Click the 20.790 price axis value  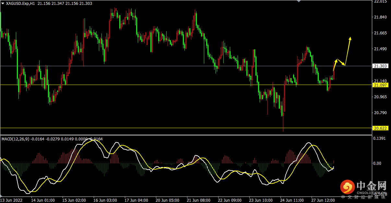(380, 113)
